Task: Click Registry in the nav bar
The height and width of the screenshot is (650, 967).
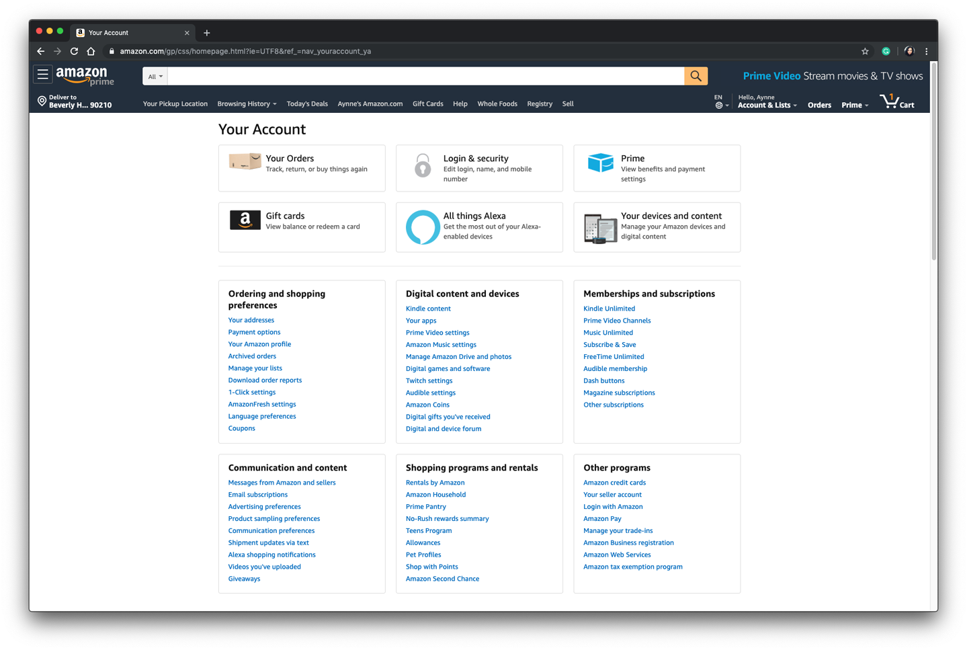Action: 540,104
